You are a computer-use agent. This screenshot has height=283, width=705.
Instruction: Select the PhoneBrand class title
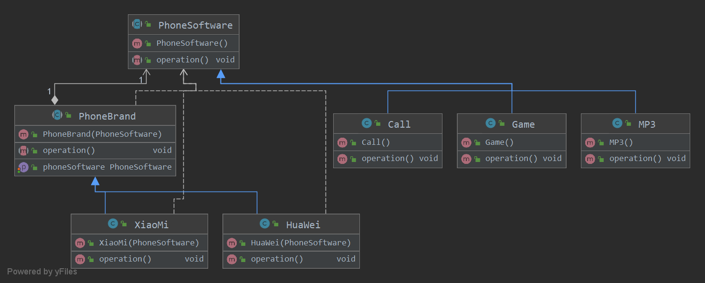tap(107, 116)
